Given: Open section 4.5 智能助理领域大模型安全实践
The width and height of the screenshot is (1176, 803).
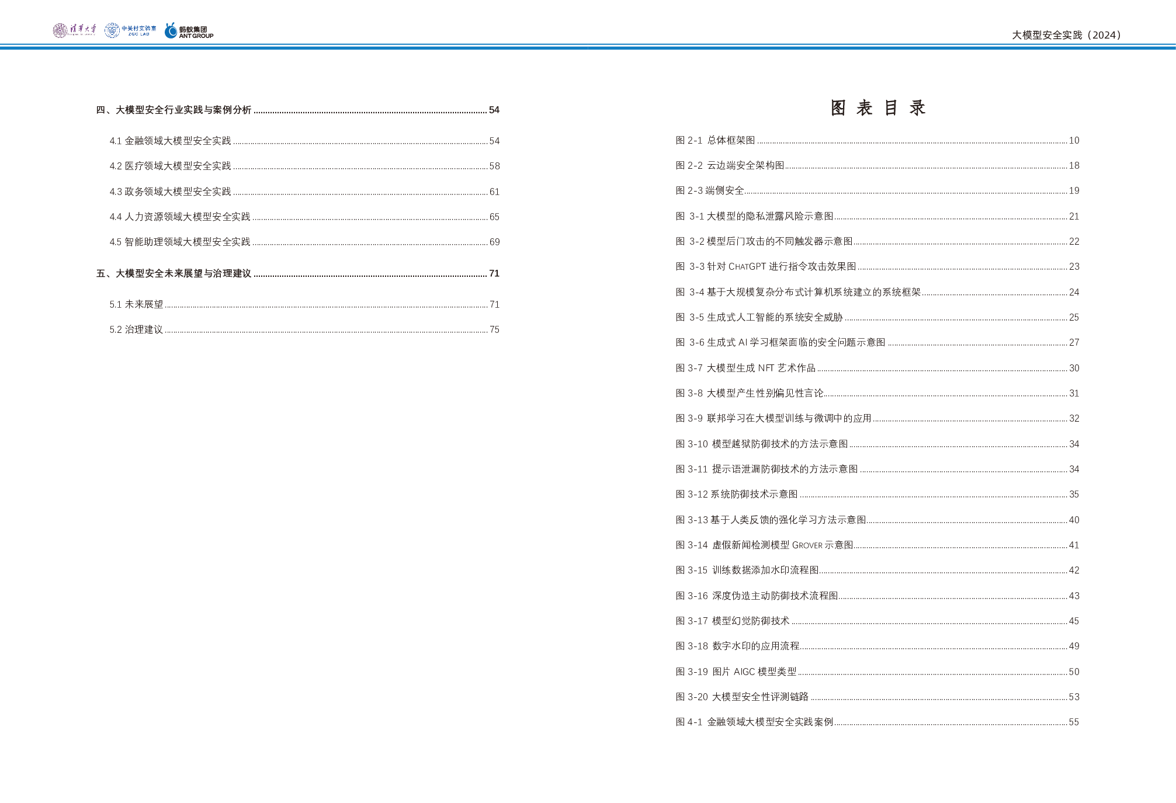Looking at the screenshot, I should point(180,242).
